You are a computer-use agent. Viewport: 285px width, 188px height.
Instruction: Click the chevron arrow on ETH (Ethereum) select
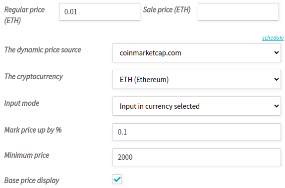[276, 80]
